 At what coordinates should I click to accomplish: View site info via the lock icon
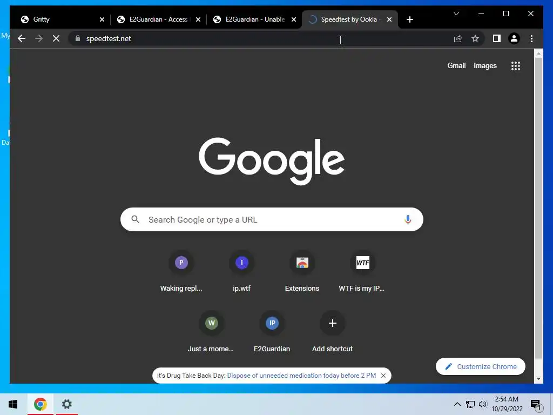coord(78,38)
